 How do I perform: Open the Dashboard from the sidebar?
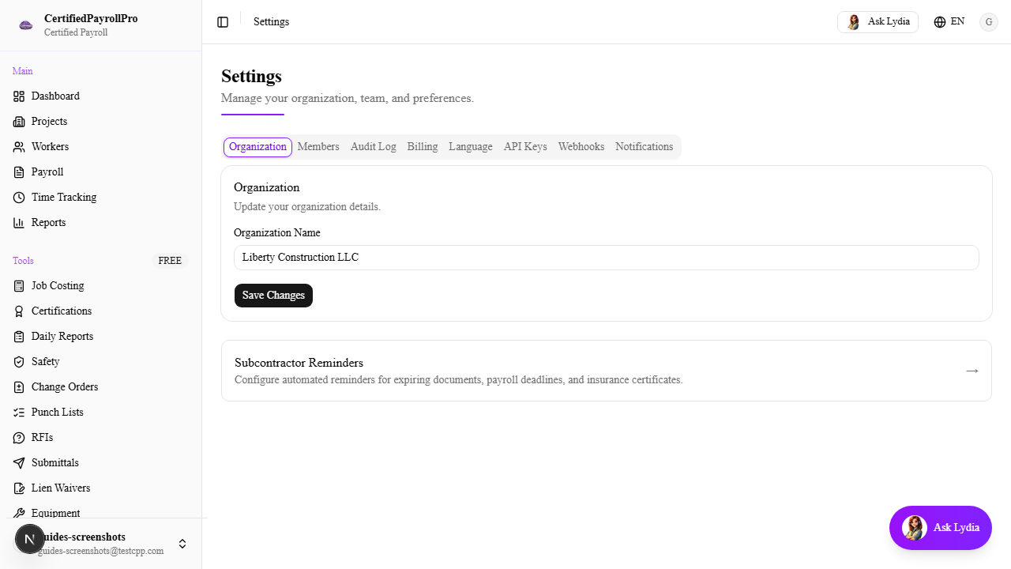(55, 96)
